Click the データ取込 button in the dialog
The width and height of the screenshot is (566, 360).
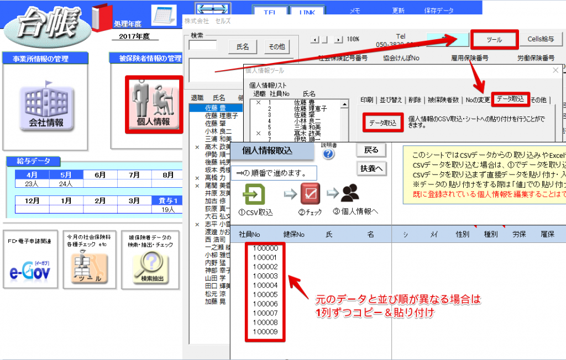point(382,123)
